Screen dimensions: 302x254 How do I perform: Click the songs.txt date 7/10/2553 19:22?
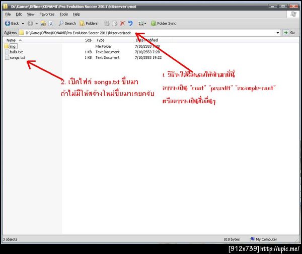(148, 57)
